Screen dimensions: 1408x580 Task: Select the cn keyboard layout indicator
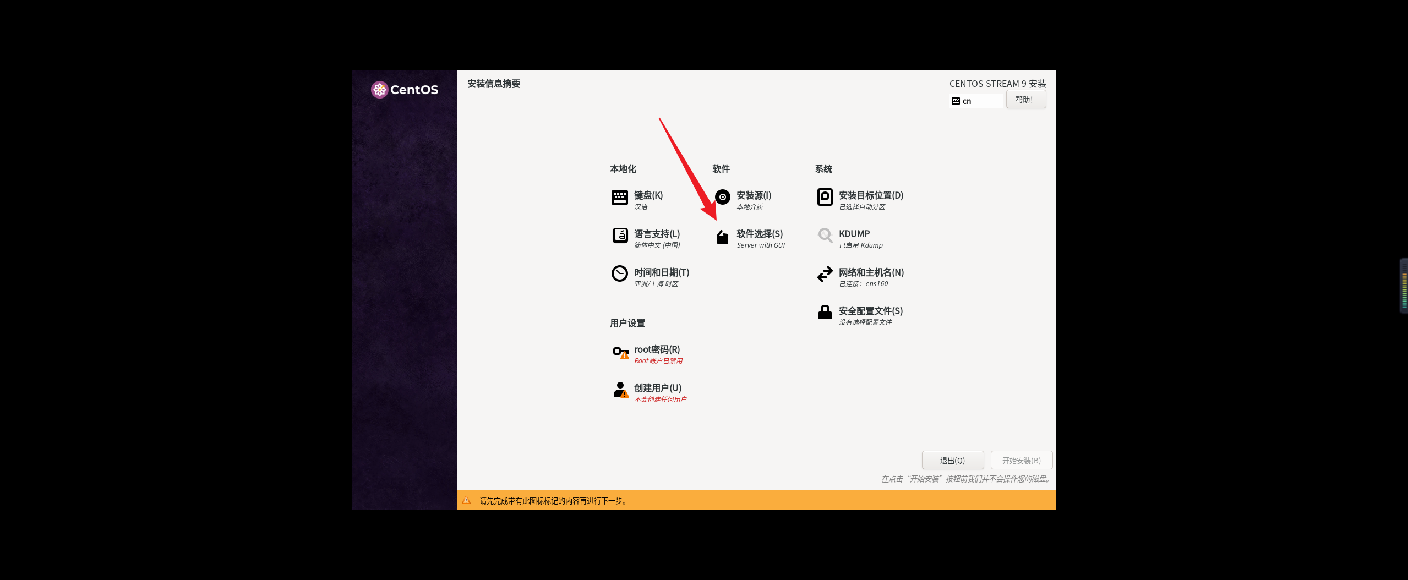coord(976,101)
